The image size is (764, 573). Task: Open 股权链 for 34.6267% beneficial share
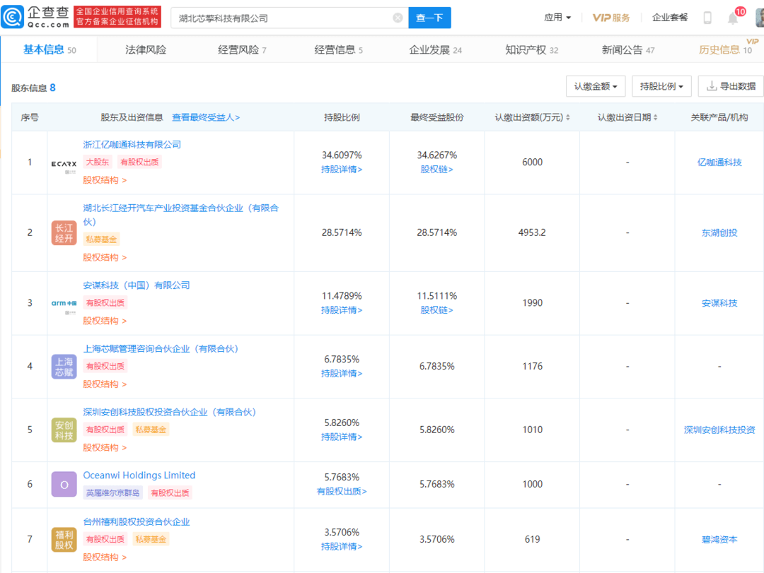coord(436,170)
